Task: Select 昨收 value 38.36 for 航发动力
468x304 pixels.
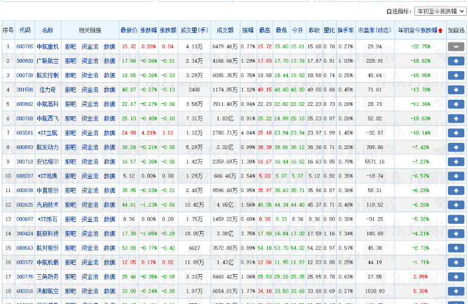Action: 314,147
